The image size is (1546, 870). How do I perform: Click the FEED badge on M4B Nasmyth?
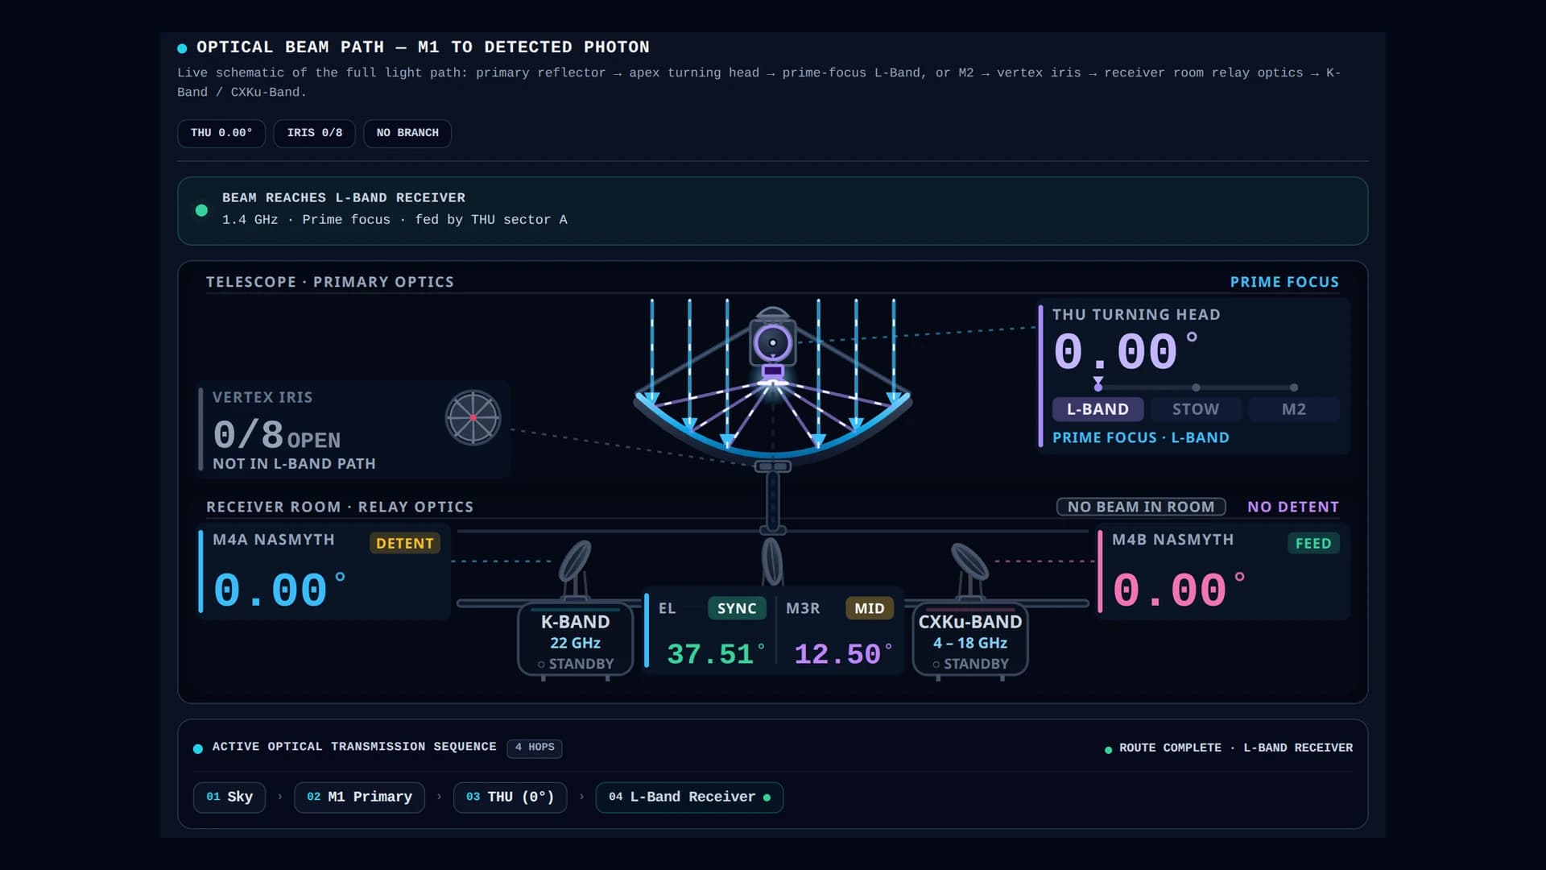1313,543
